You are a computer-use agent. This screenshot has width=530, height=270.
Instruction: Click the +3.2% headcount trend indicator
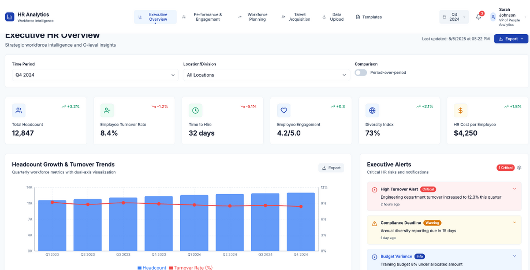point(71,107)
